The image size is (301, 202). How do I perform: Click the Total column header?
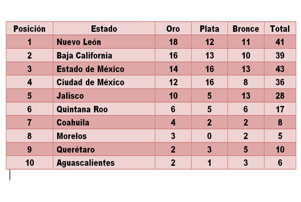pyautogui.click(x=280, y=29)
